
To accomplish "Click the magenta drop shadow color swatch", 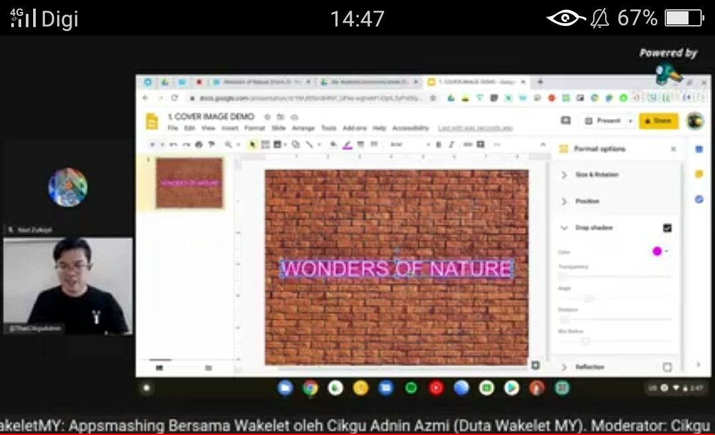I will (x=657, y=251).
